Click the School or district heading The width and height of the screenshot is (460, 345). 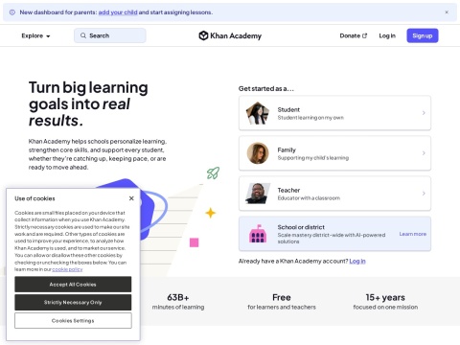pyautogui.click(x=301, y=227)
